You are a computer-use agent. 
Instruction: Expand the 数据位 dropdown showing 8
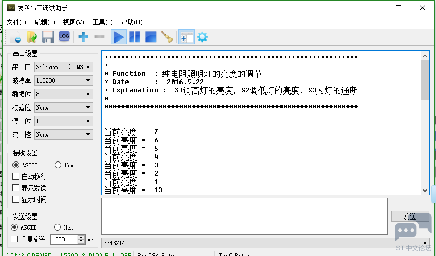(x=63, y=94)
